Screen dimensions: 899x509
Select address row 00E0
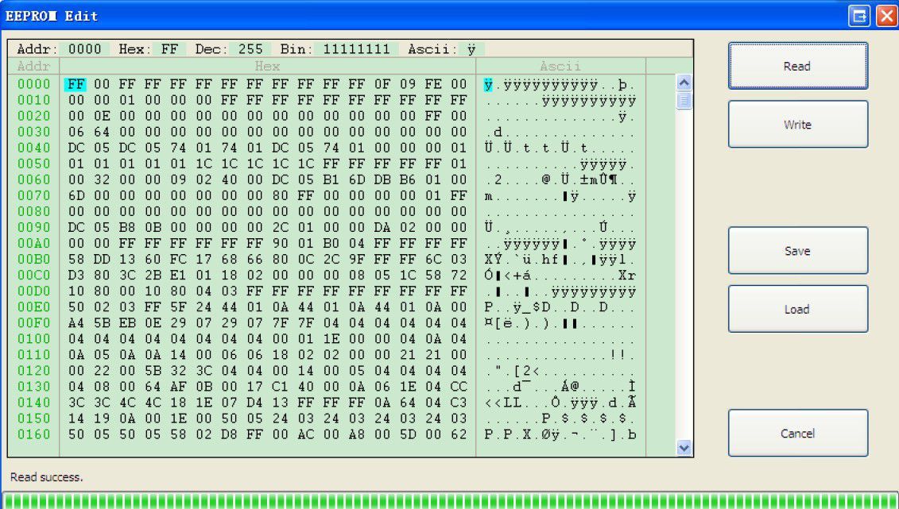tap(34, 307)
